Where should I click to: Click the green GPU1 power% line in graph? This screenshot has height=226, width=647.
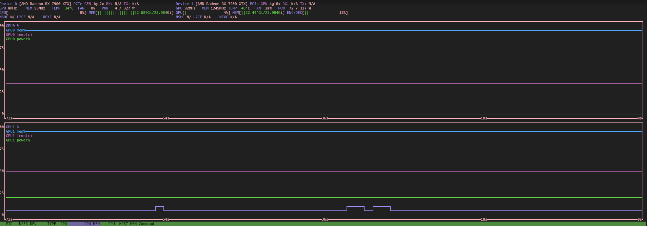324,198
